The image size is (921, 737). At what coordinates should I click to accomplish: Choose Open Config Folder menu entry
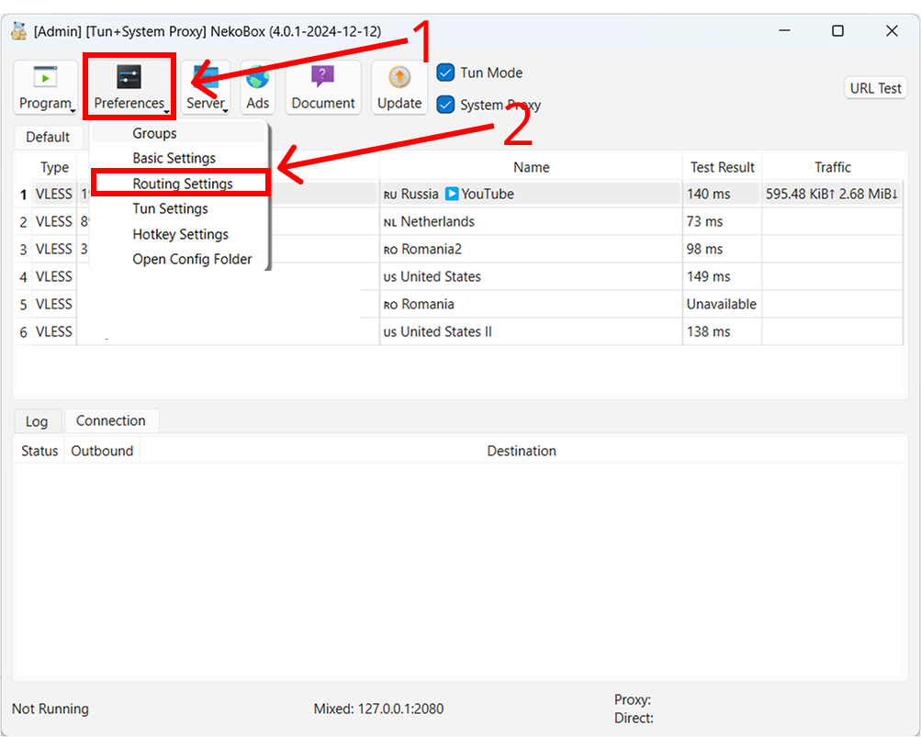(x=192, y=259)
